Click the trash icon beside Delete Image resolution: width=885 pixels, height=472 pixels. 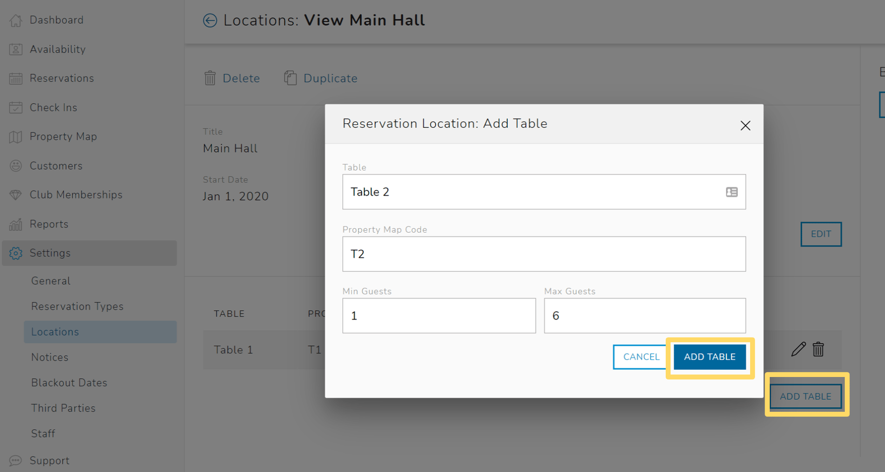coord(210,78)
